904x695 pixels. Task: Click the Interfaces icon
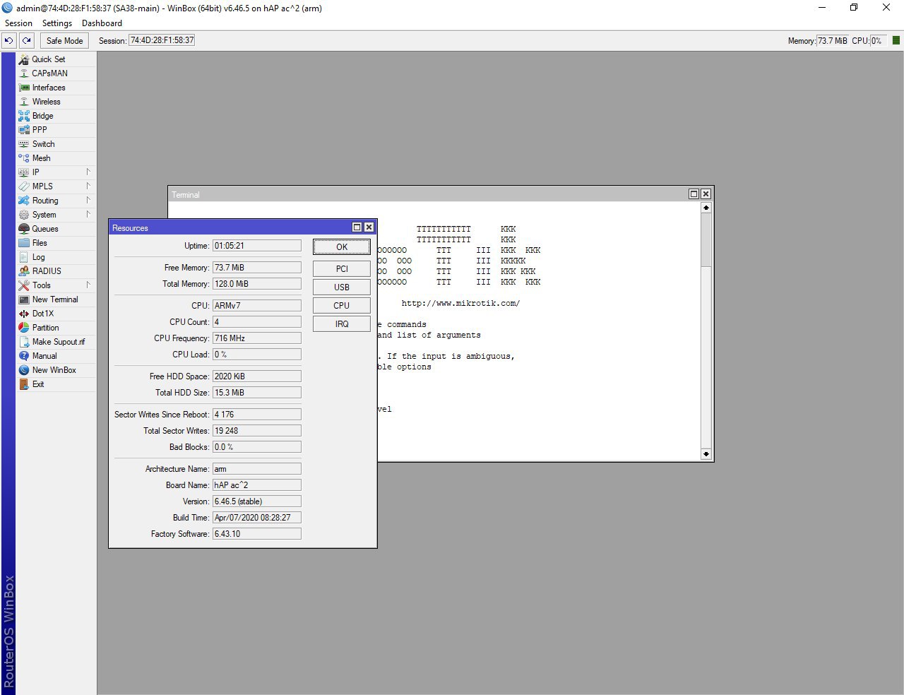24,88
